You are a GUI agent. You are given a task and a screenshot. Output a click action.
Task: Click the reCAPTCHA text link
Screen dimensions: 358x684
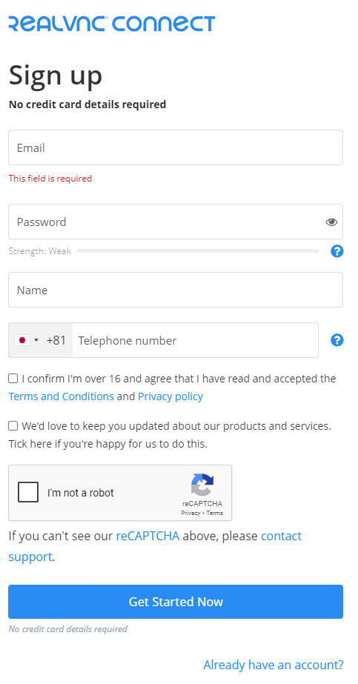coord(147,536)
